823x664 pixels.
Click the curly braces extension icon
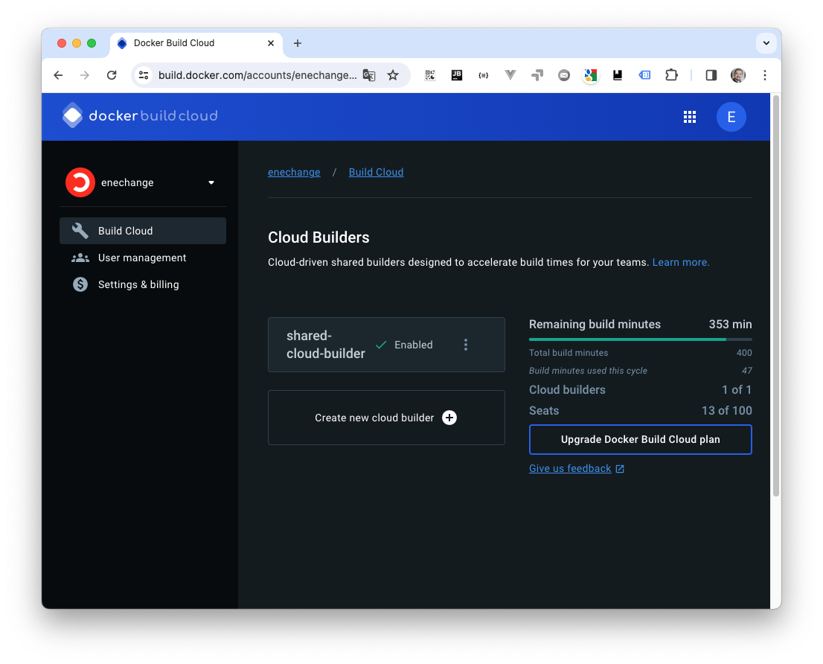pyautogui.click(x=484, y=75)
